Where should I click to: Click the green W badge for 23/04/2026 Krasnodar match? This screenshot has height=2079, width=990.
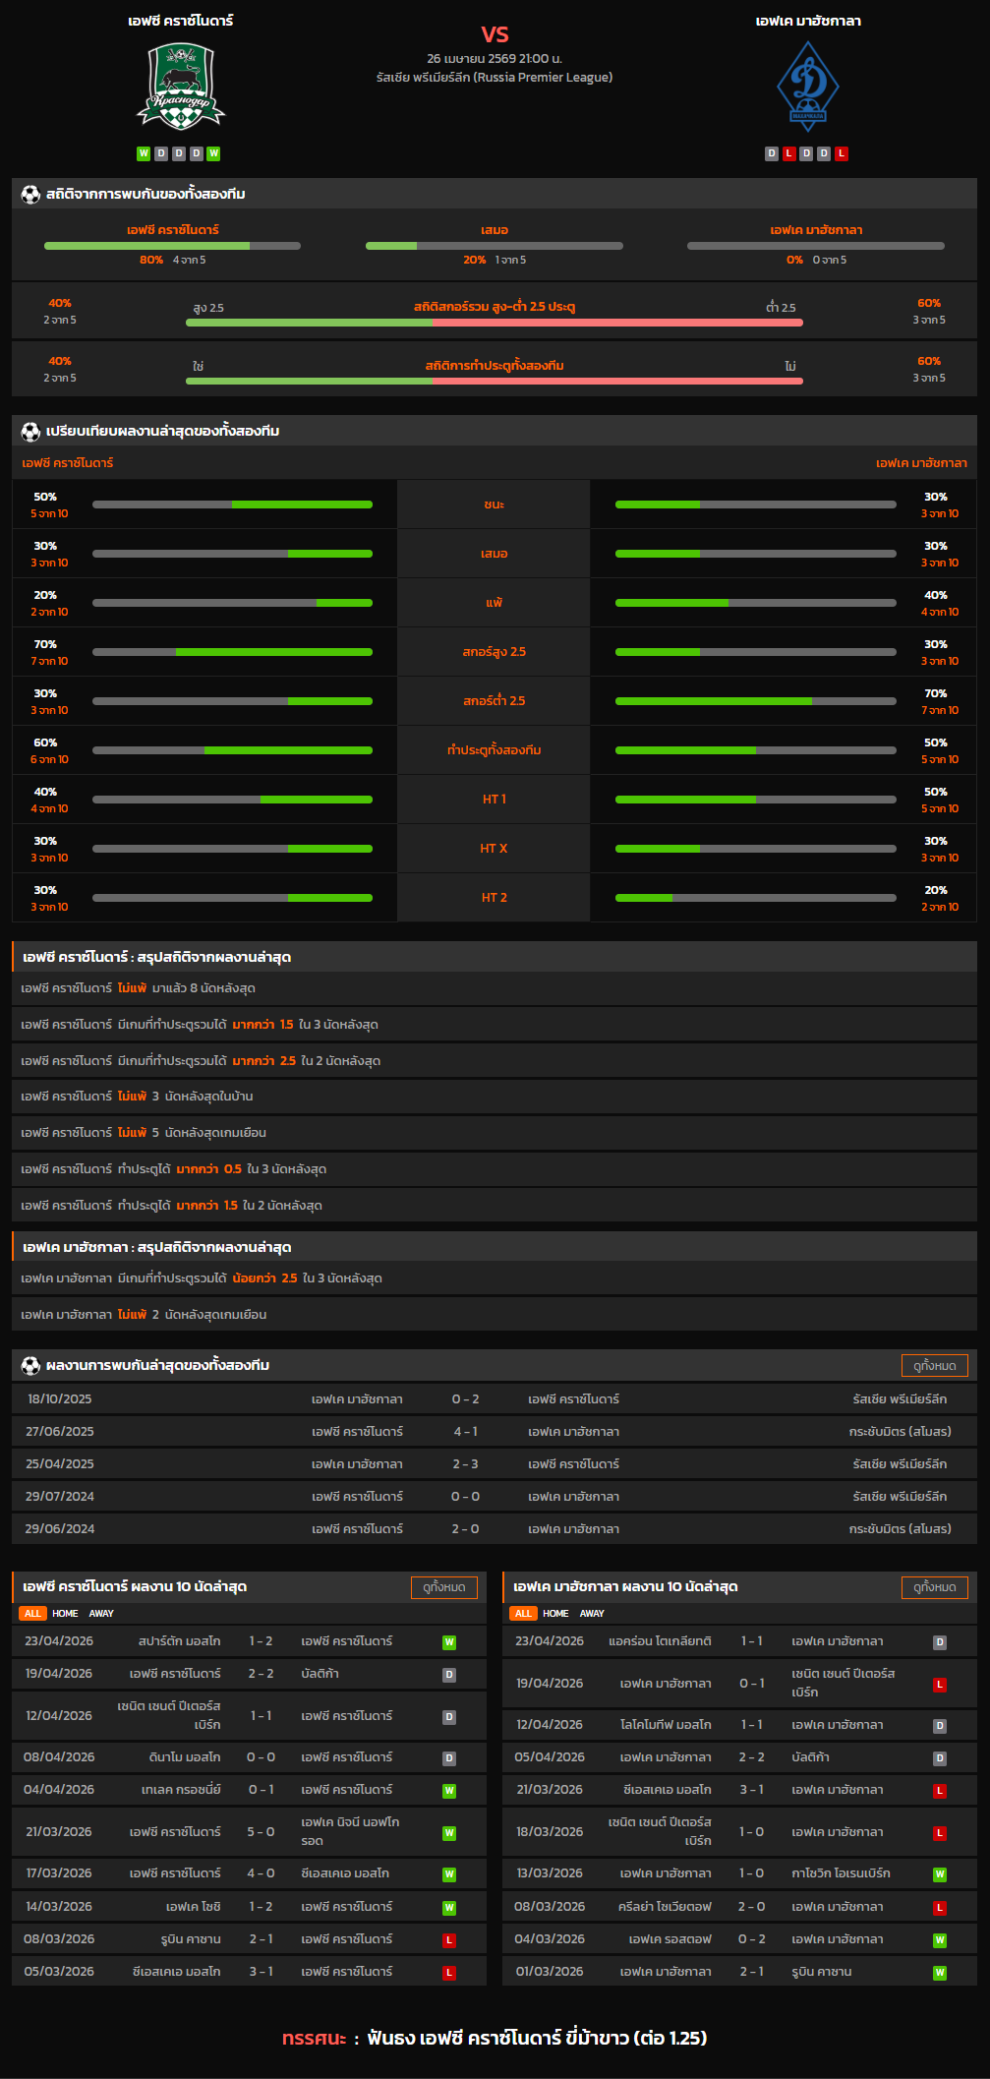448,1642
